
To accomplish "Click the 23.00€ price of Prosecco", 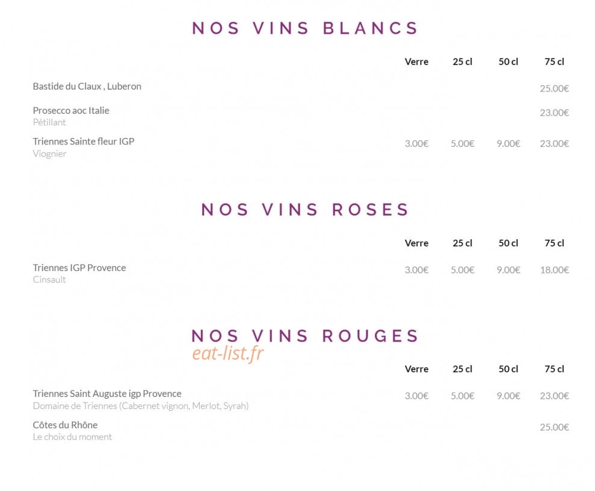I will point(555,113).
